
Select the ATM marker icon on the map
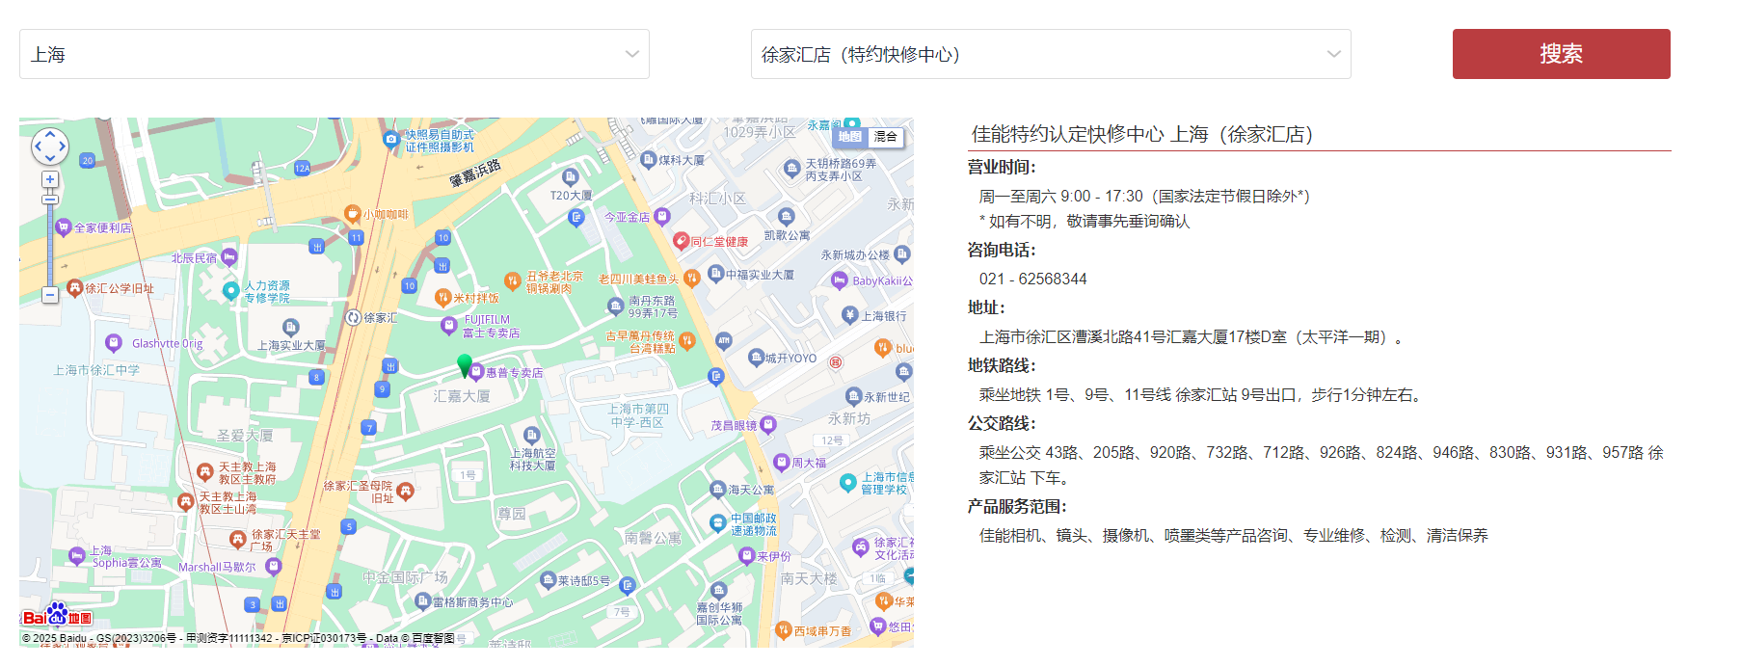(x=724, y=340)
